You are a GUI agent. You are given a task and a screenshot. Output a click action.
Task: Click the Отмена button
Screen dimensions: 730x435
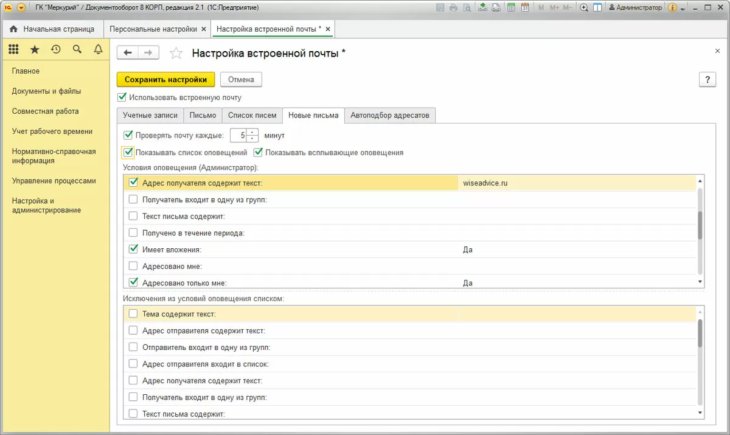241,80
